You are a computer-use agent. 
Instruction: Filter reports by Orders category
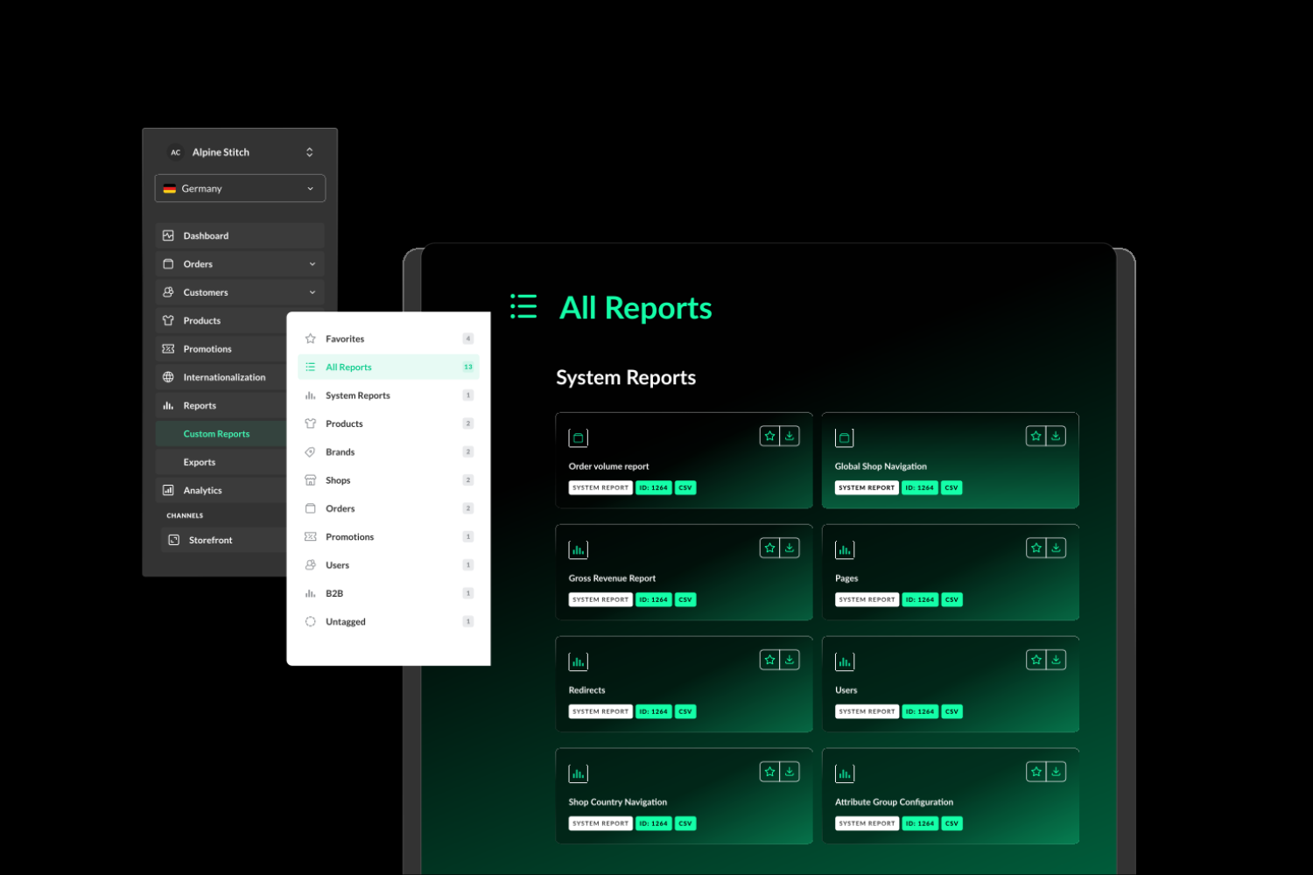click(389, 508)
